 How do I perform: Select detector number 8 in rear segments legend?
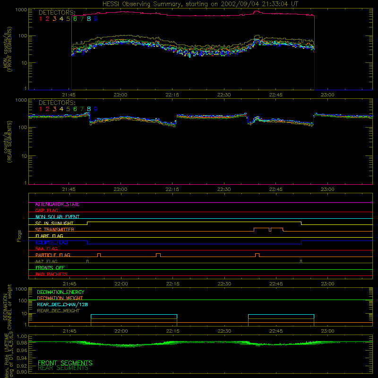click(89, 109)
